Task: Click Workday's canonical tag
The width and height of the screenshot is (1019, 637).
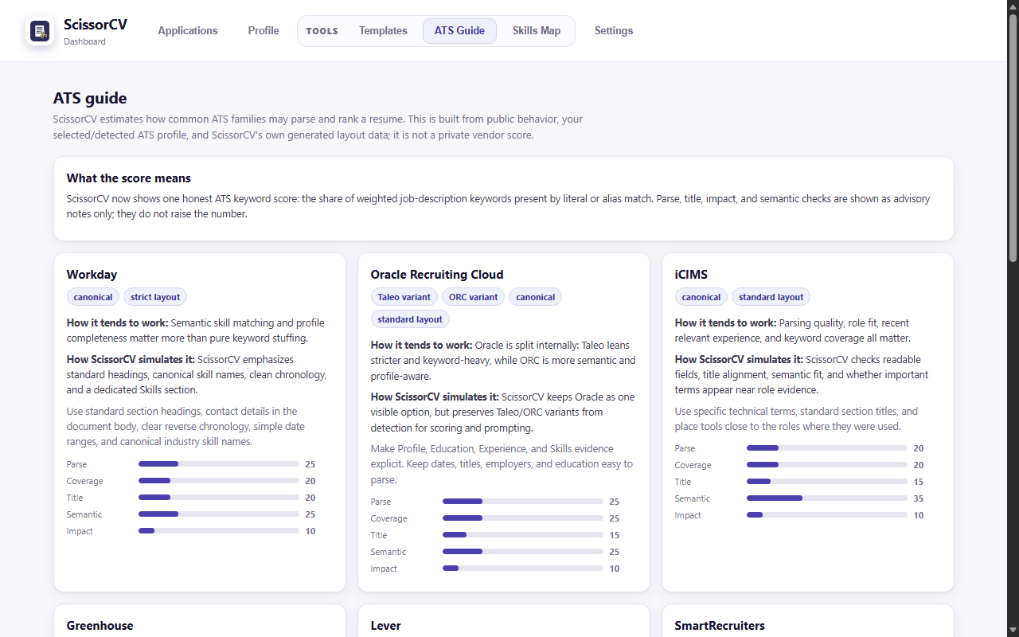Action: point(93,297)
